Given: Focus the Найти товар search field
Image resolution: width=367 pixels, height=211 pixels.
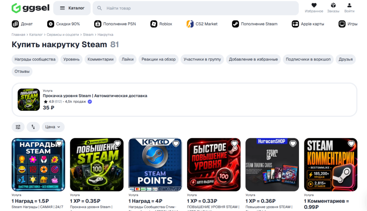Looking at the screenshot, I should click(x=196, y=8).
